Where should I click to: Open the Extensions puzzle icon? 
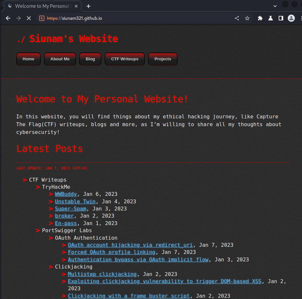260,18
